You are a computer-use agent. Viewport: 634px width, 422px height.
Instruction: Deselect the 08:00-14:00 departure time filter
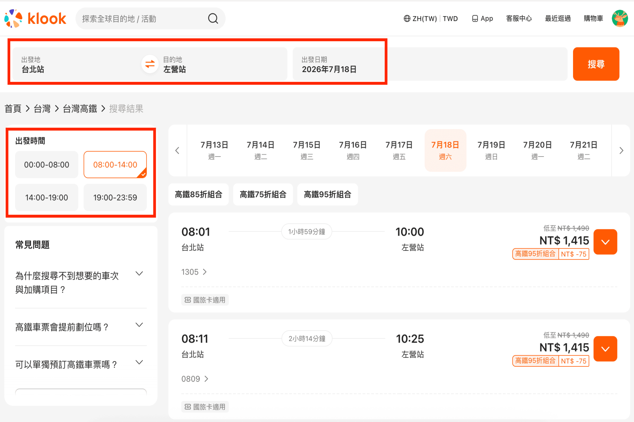pyautogui.click(x=115, y=165)
